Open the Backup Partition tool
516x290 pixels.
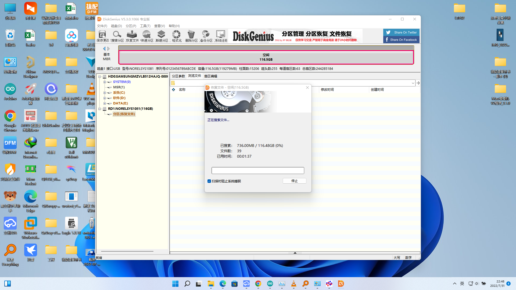[x=206, y=36]
